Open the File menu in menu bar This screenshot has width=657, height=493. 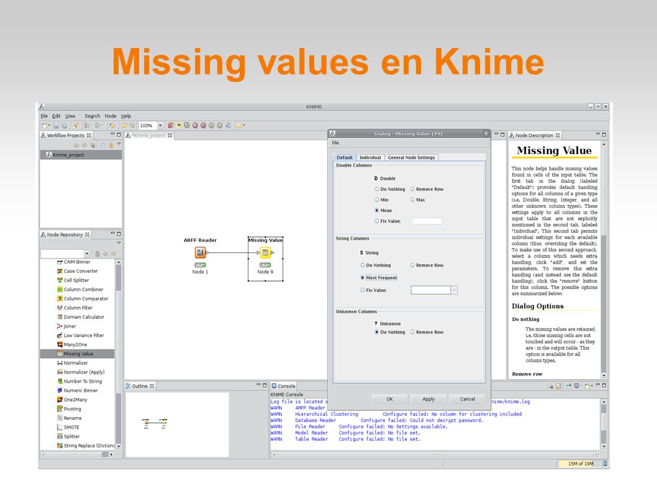coord(44,116)
